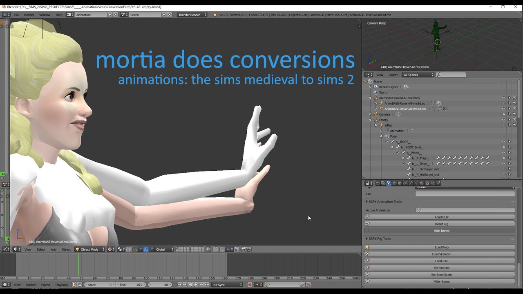523x294 pixels.
Task: Toggle selectability arrow for the Camera row
Action: pyautogui.click(x=509, y=114)
